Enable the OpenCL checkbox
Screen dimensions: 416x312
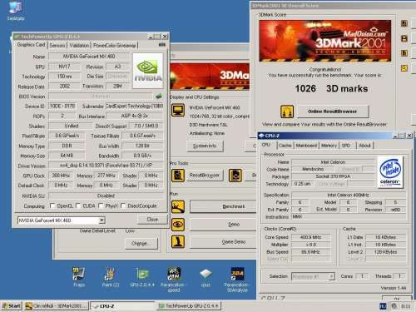pyautogui.click(x=52, y=206)
